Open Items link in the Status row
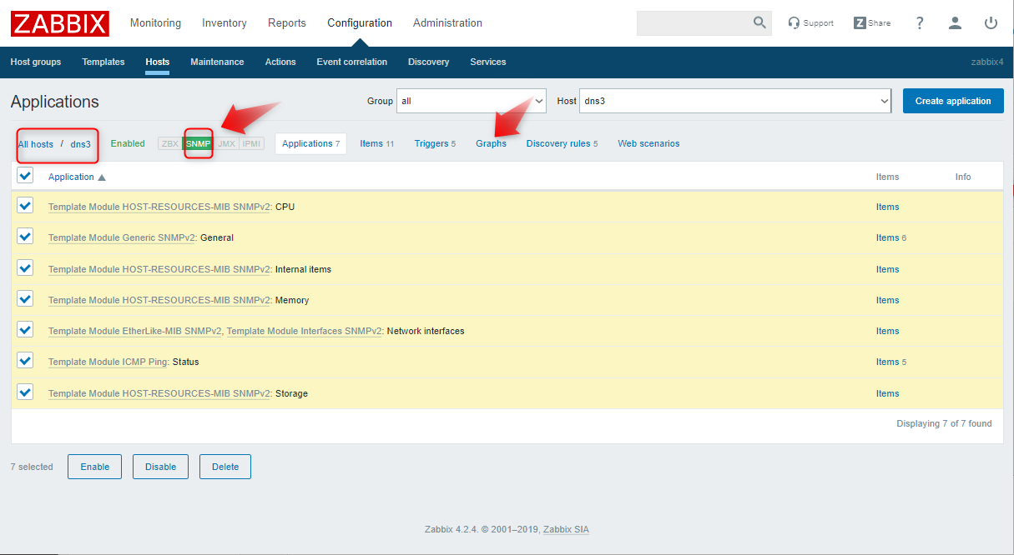1014x555 pixels. [887, 362]
